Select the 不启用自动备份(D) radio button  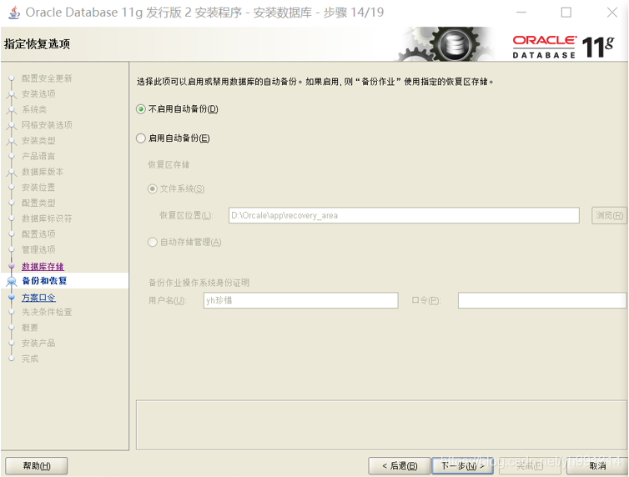click(140, 109)
